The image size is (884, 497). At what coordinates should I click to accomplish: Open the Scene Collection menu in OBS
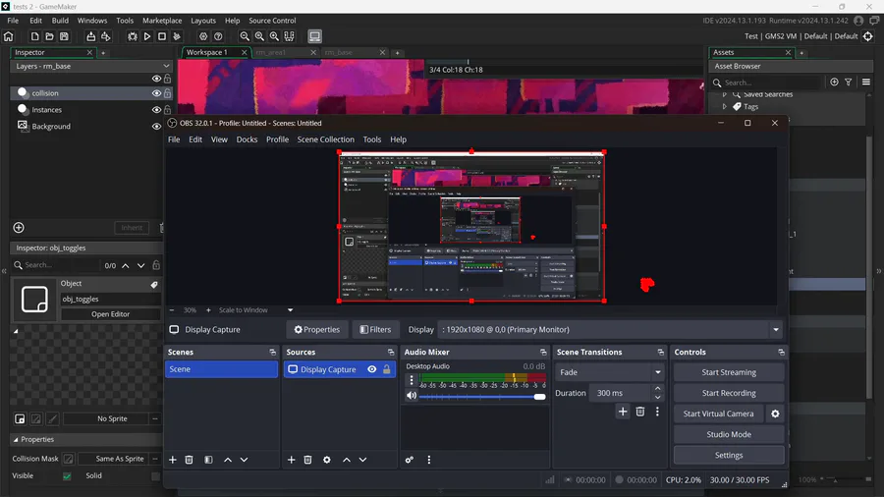[325, 139]
